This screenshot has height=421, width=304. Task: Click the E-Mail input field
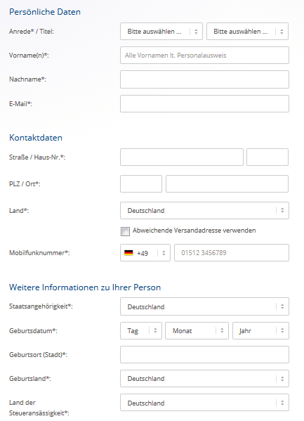[204, 103]
